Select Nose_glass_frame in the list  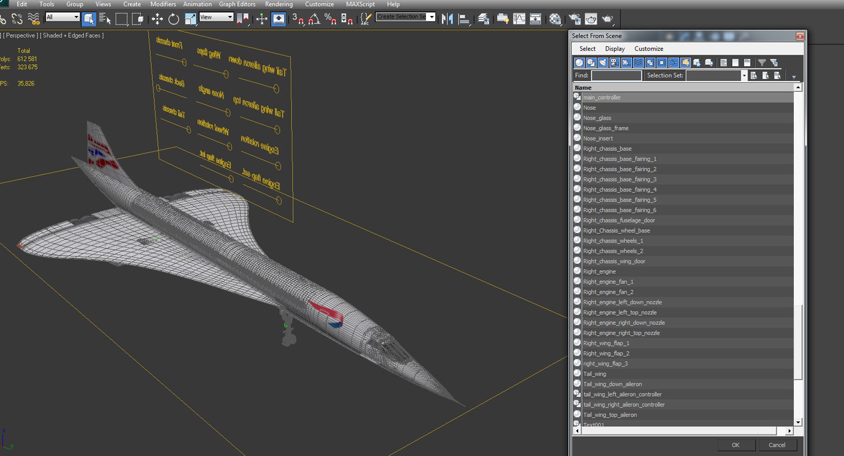683,128
